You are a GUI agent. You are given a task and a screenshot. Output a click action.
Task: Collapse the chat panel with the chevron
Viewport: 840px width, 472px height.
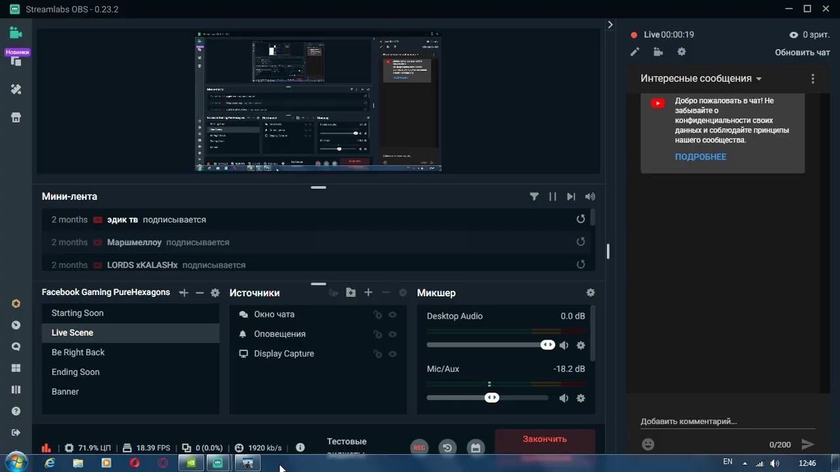tap(610, 25)
